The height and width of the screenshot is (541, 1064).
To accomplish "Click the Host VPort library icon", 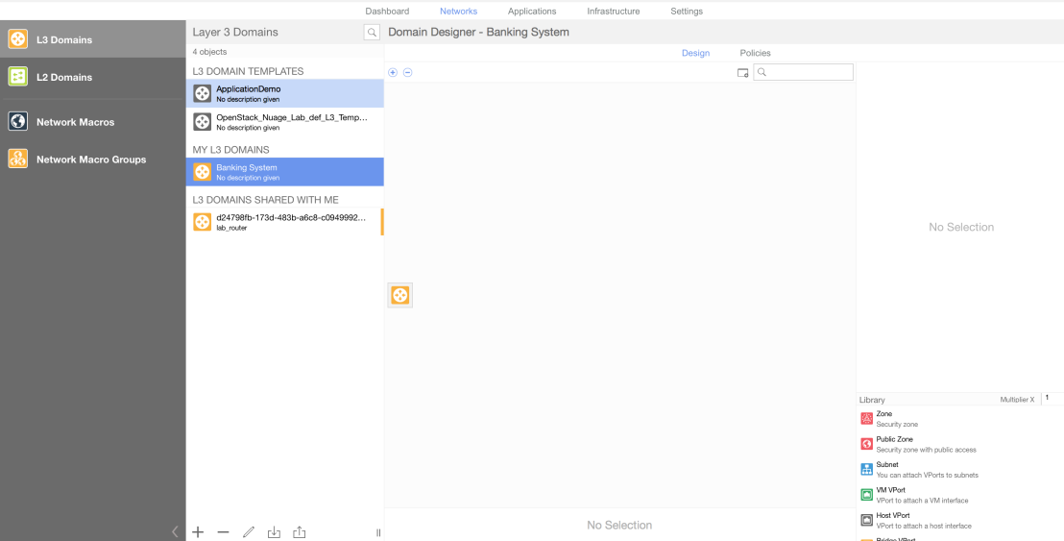I will [866, 520].
